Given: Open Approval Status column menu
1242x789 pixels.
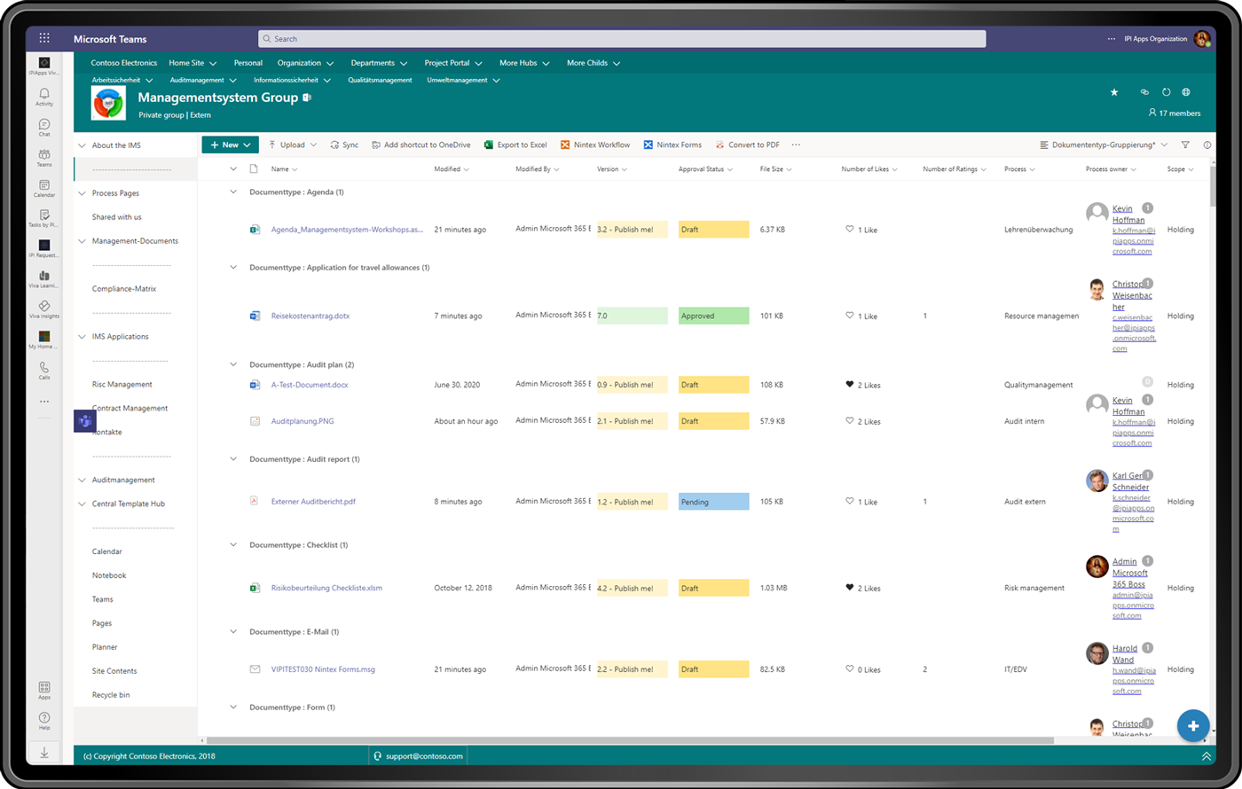Looking at the screenshot, I should coord(706,168).
